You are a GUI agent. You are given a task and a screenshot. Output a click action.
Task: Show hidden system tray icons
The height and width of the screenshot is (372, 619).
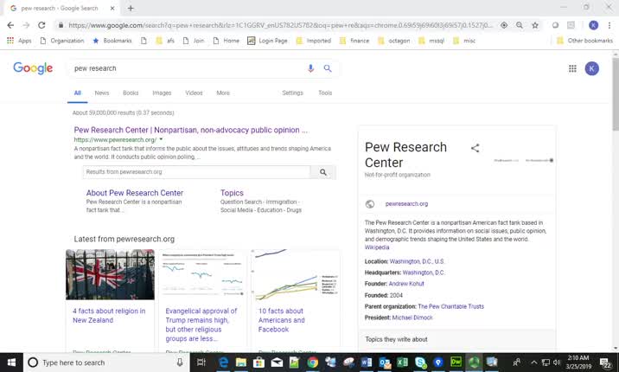pyautogui.click(x=533, y=362)
